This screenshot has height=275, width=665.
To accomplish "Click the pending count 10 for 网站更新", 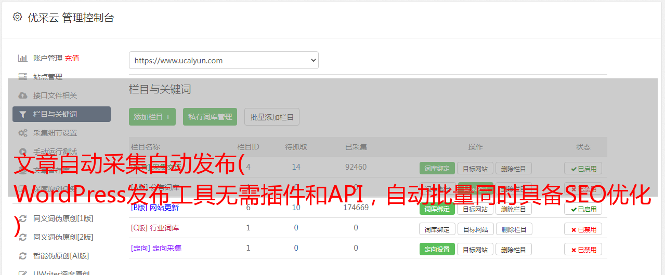I will (x=296, y=208).
